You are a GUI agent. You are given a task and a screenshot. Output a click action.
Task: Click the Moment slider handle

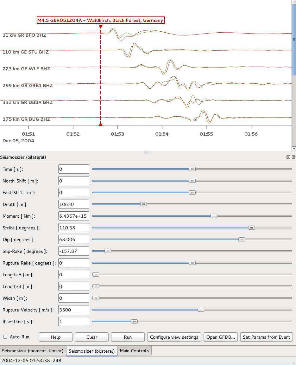[x=214, y=216]
